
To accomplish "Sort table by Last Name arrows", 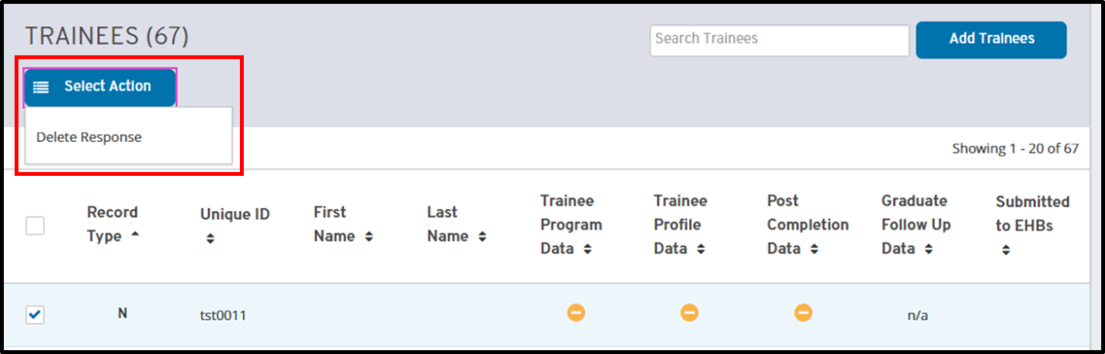I will (481, 236).
